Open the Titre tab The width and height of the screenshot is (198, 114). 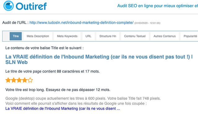coord(16,36)
